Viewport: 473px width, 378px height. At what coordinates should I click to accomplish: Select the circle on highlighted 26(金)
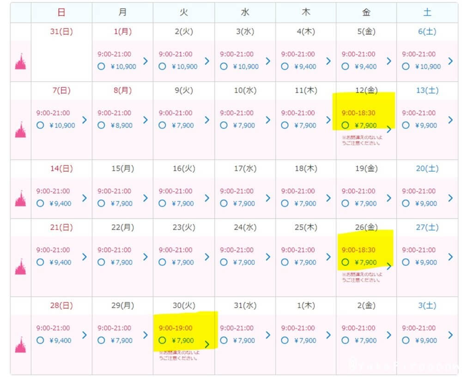[345, 262]
